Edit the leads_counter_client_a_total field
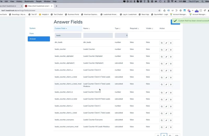The image size is (209, 136). click(166, 78)
